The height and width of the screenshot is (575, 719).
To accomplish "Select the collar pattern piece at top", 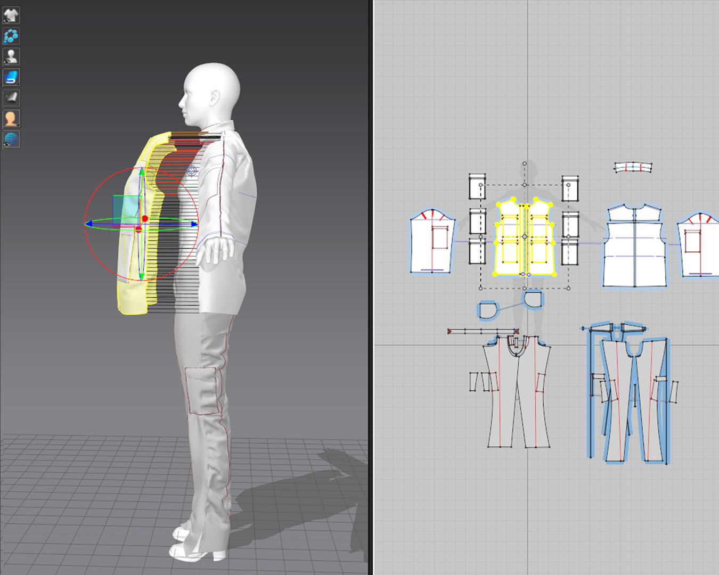I will point(633,168).
